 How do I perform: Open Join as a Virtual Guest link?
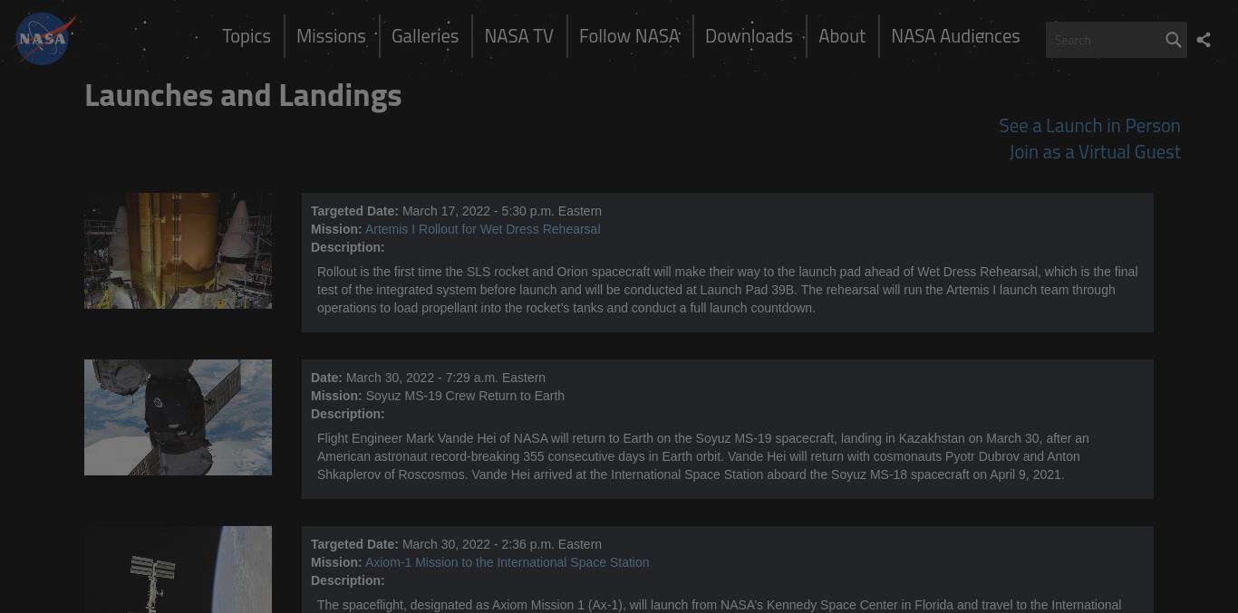pyautogui.click(x=1095, y=152)
